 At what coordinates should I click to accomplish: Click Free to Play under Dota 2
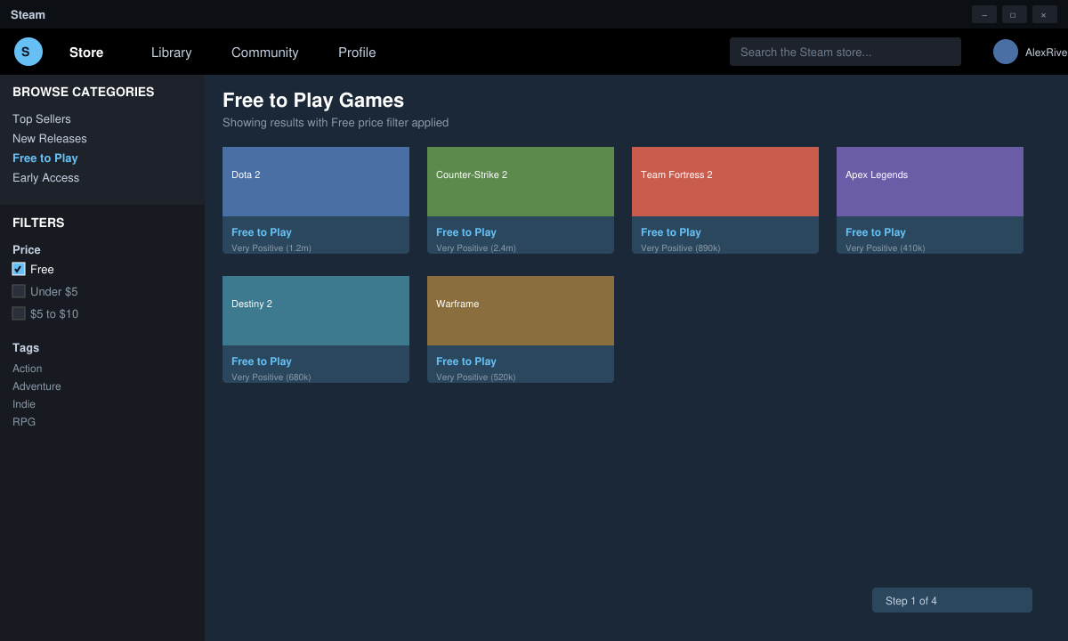click(262, 232)
